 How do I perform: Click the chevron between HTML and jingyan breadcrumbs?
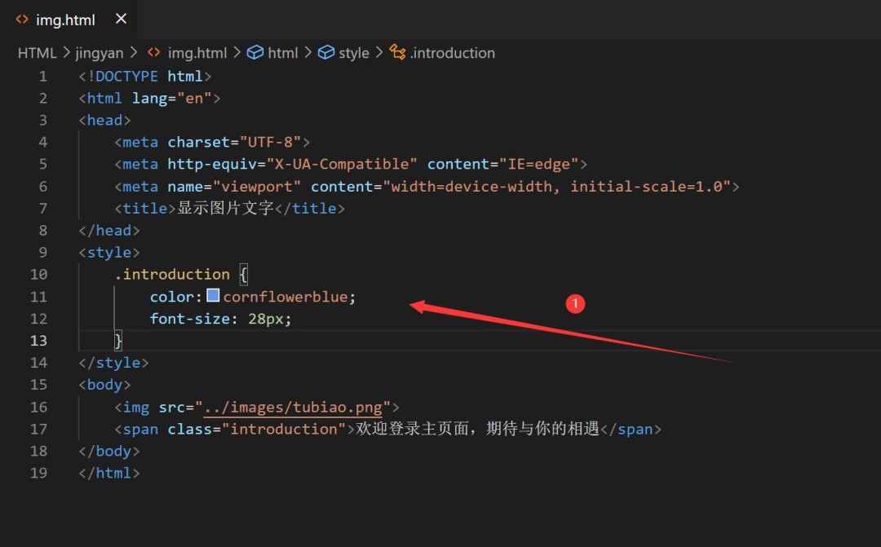coord(65,52)
